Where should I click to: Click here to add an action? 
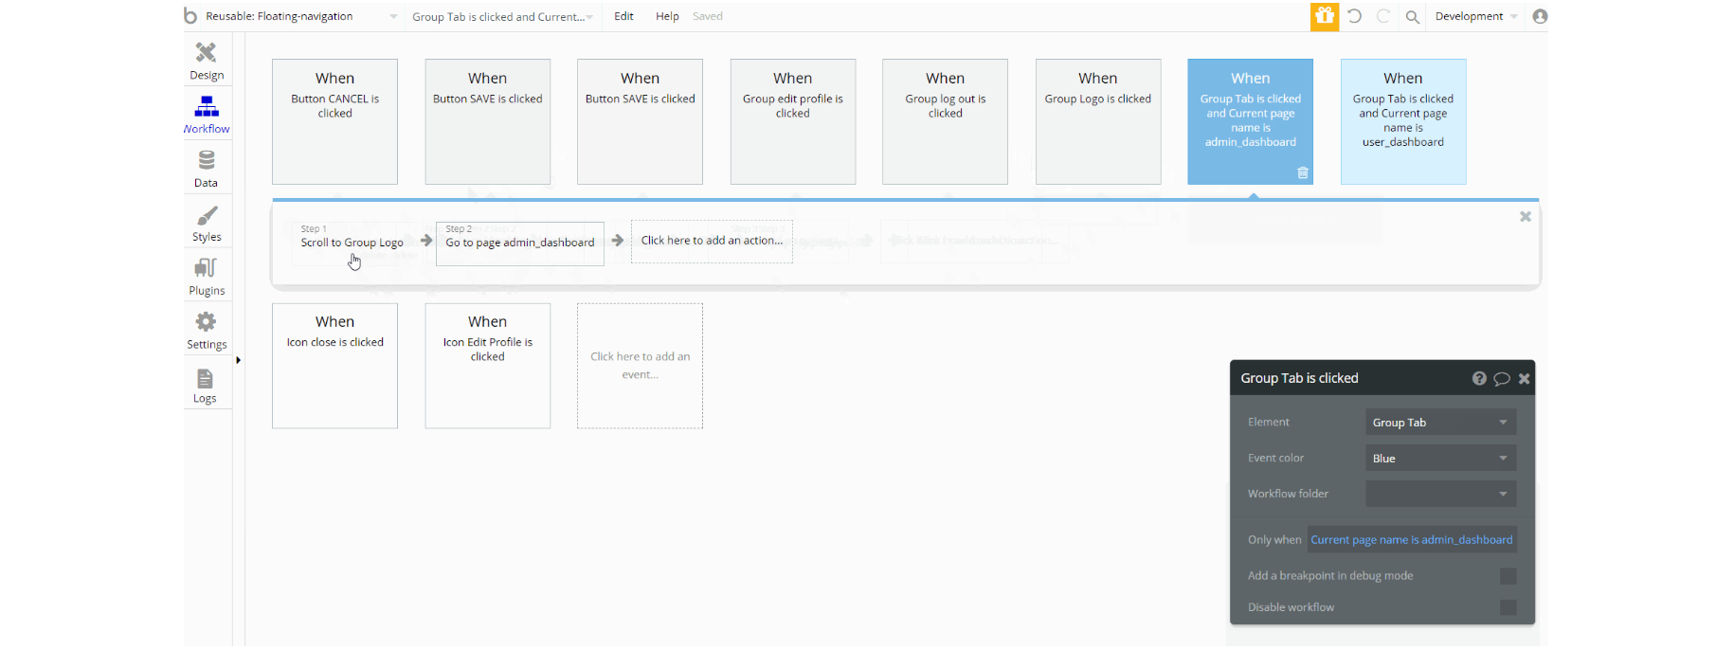click(x=712, y=242)
